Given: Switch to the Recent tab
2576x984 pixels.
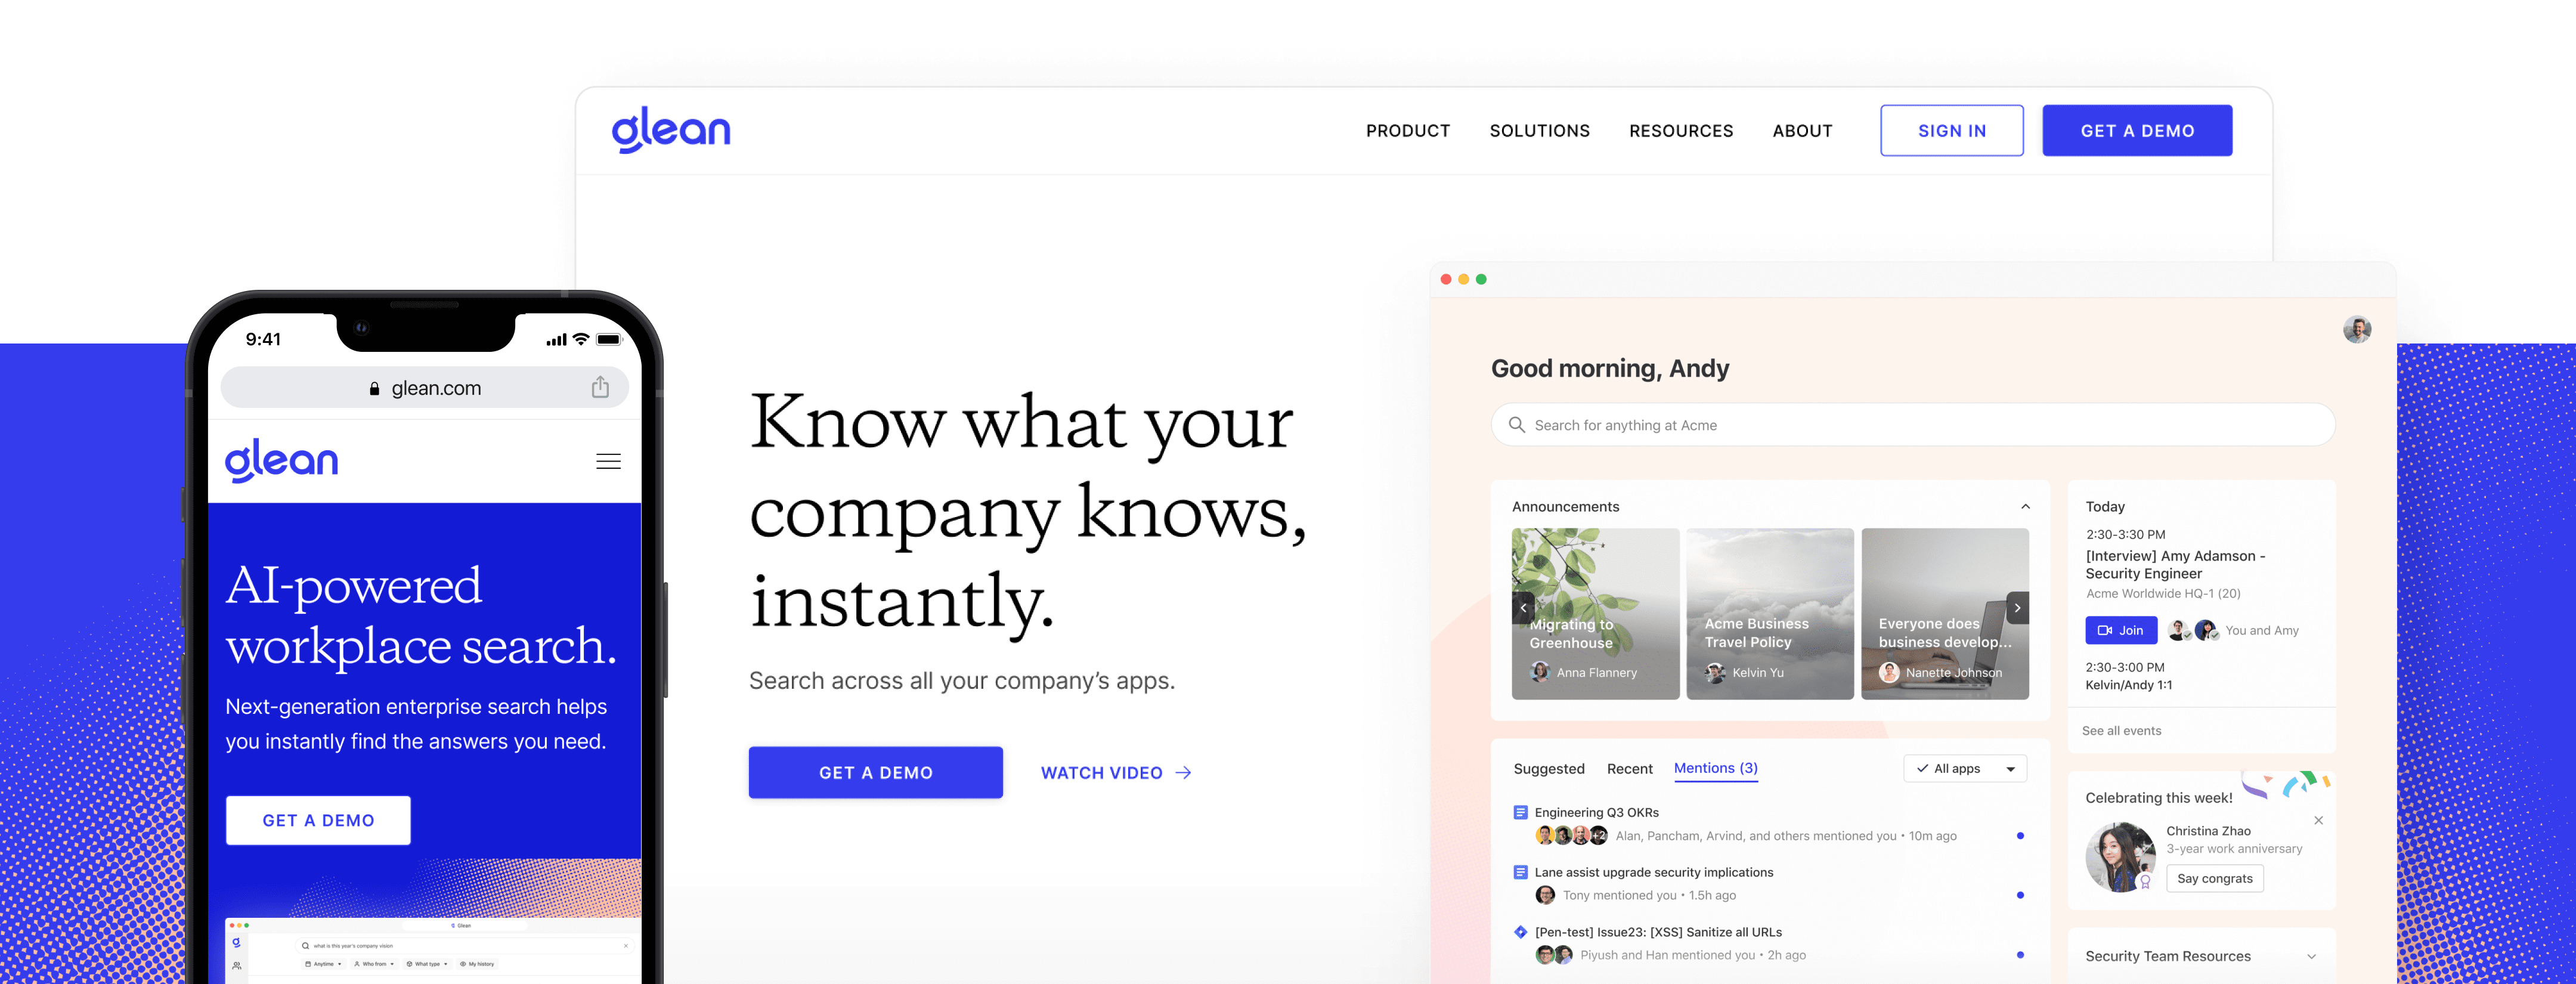Looking at the screenshot, I should pos(1629,768).
